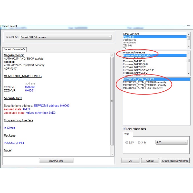The width and height of the screenshot is (193, 193).
Task: Click scroll-down arrow of category list
Action: (x=189, y=47)
